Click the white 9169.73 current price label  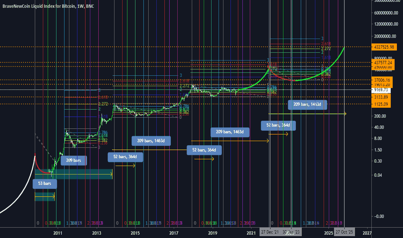(381, 90)
